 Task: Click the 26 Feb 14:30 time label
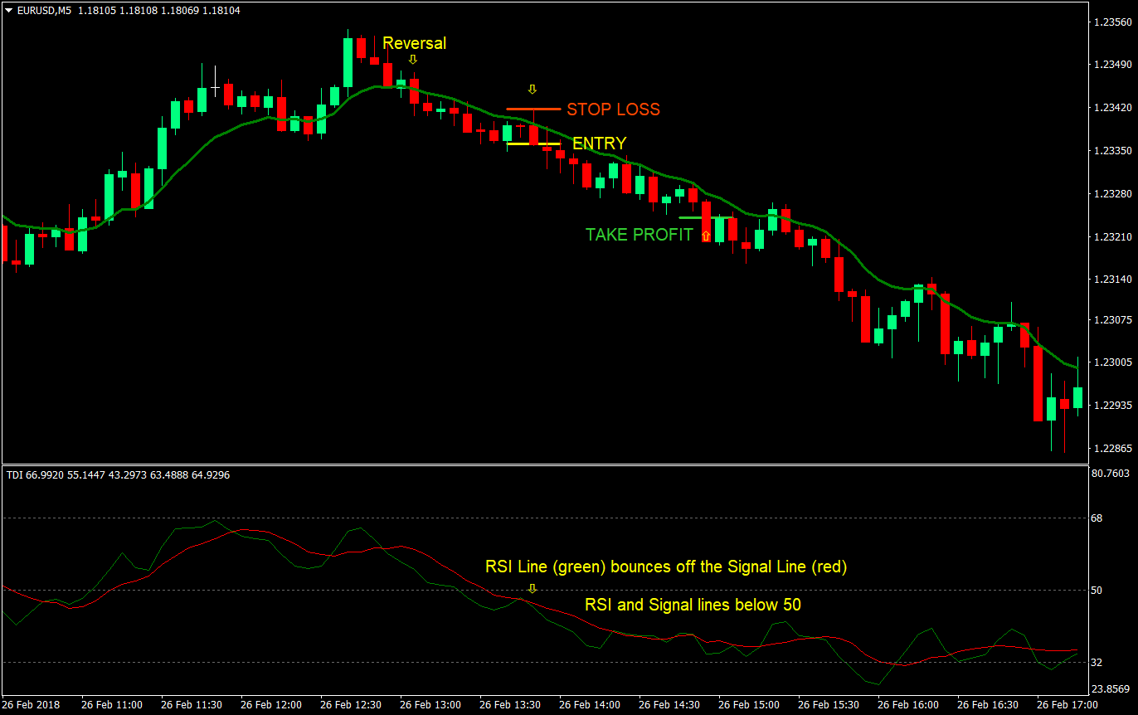pyautogui.click(x=669, y=705)
